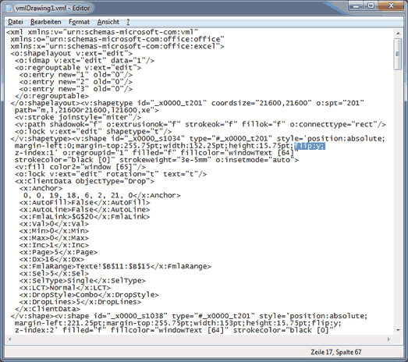This screenshot has height=362, width=408.
Task: Place cursor on the x:DropStyle Combo line
Action: (x=89, y=295)
